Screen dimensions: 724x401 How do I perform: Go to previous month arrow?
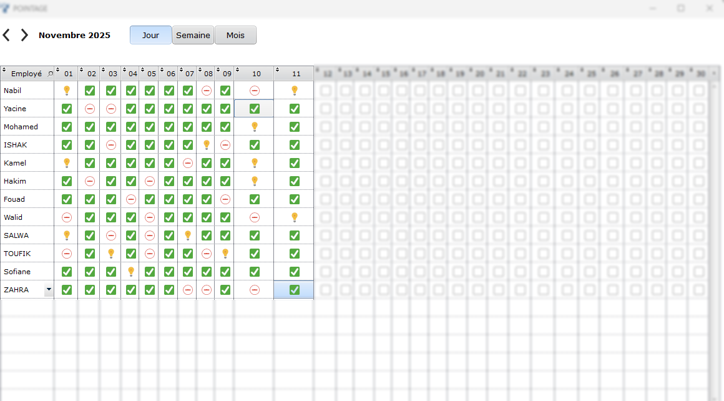(6, 35)
